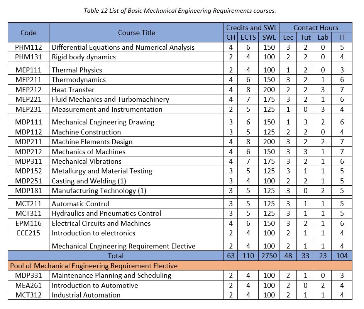Select the Industrial Automation course title
Screen dimensions: 364x309
pos(85,295)
